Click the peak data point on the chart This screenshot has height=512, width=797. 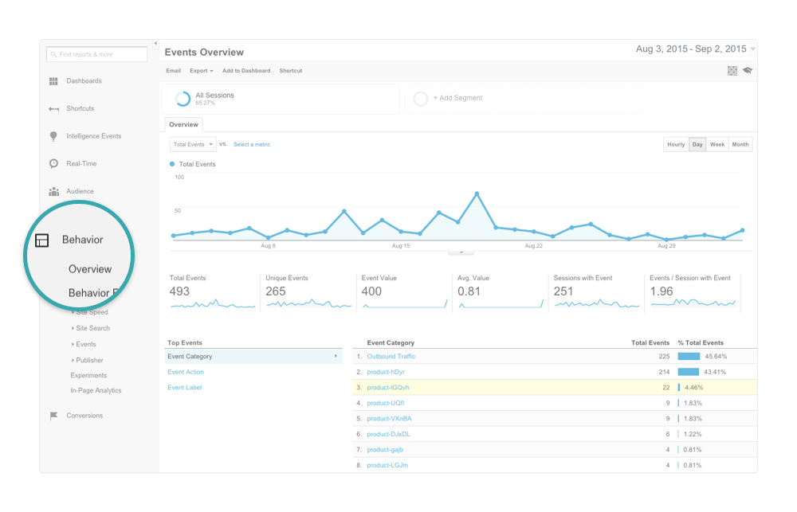click(x=477, y=193)
